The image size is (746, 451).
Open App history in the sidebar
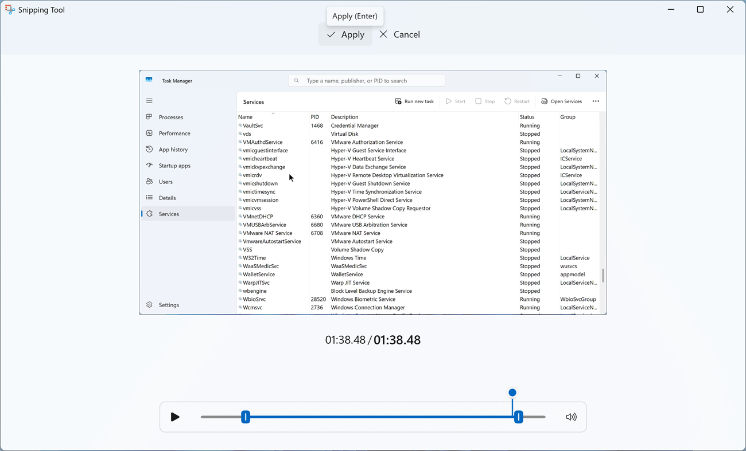[x=173, y=150]
